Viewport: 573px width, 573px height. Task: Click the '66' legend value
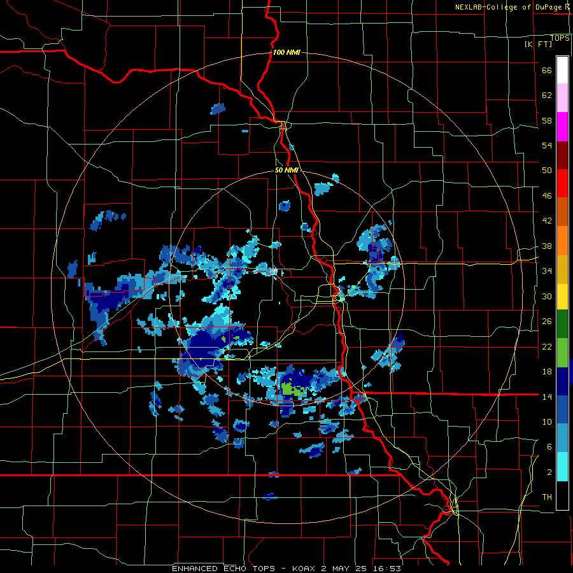pyautogui.click(x=547, y=70)
